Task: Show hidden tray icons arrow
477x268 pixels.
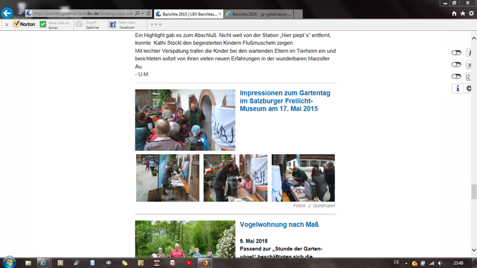Action: tap(406, 263)
